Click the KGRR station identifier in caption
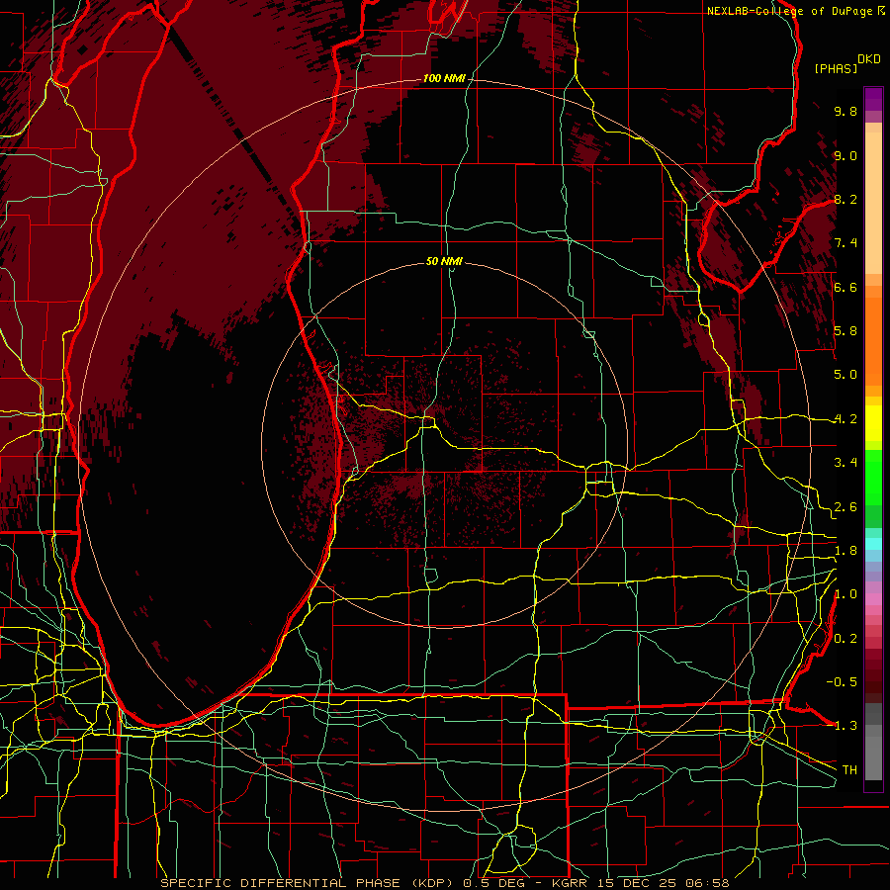This screenshot has height=890, width=890. 570,883
